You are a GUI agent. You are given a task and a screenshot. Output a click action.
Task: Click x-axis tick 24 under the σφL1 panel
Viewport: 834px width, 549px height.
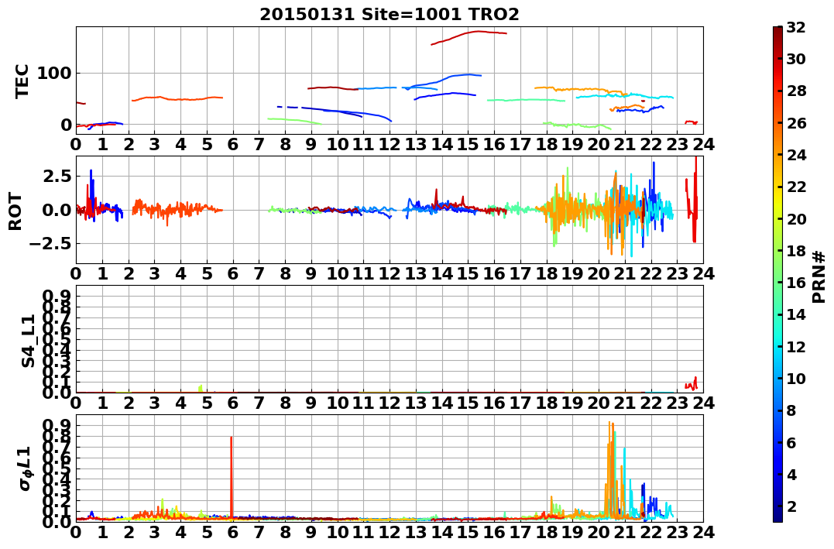tap(703, 532)
